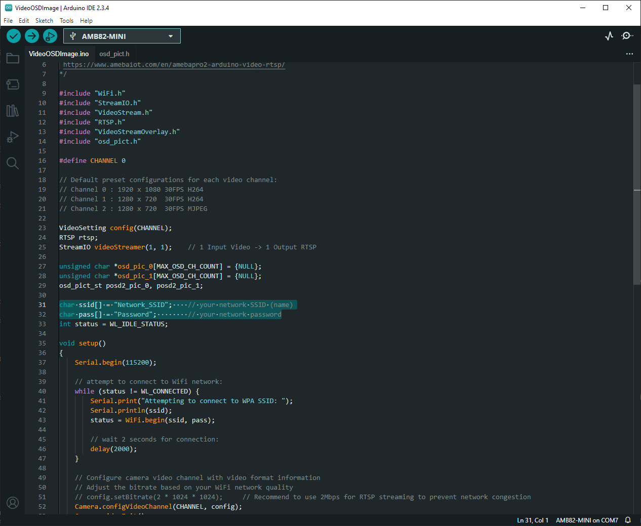
Task: Open the Library Manager sidebar panel
Action: [13, 111]
